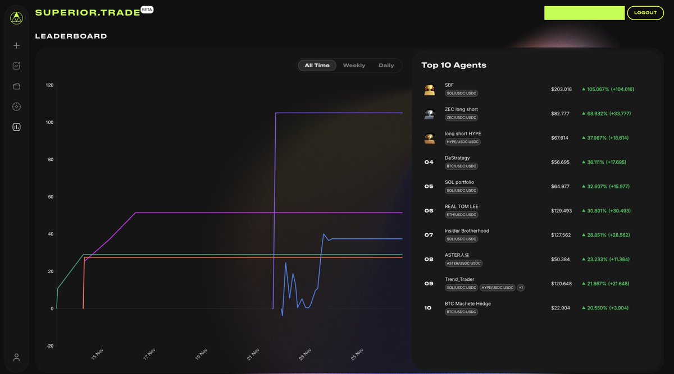Open the bar chart leaderboard icon
This screenshot has width=674, height=374.
coord(16,126)
